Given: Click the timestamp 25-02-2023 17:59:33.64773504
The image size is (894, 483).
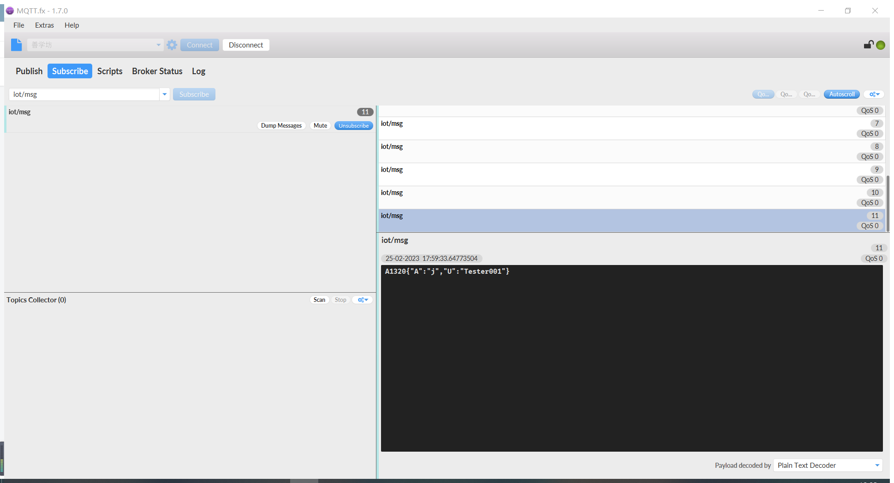Looking at the screenshot, I should coord(431,259).
